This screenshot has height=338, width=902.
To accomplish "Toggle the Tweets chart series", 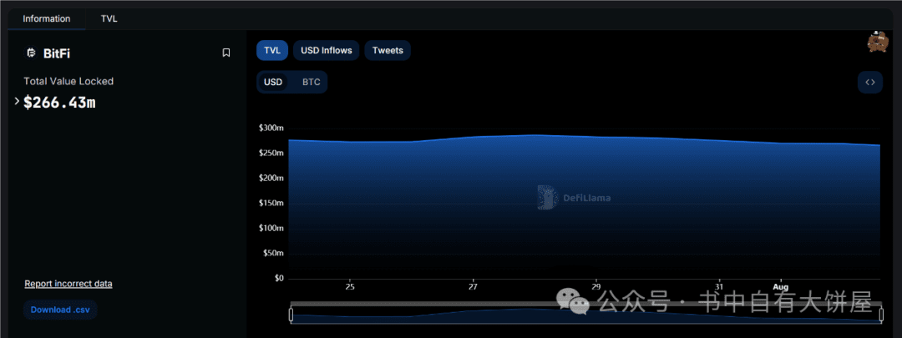I will pyautogui.click(x=388, y=51).
